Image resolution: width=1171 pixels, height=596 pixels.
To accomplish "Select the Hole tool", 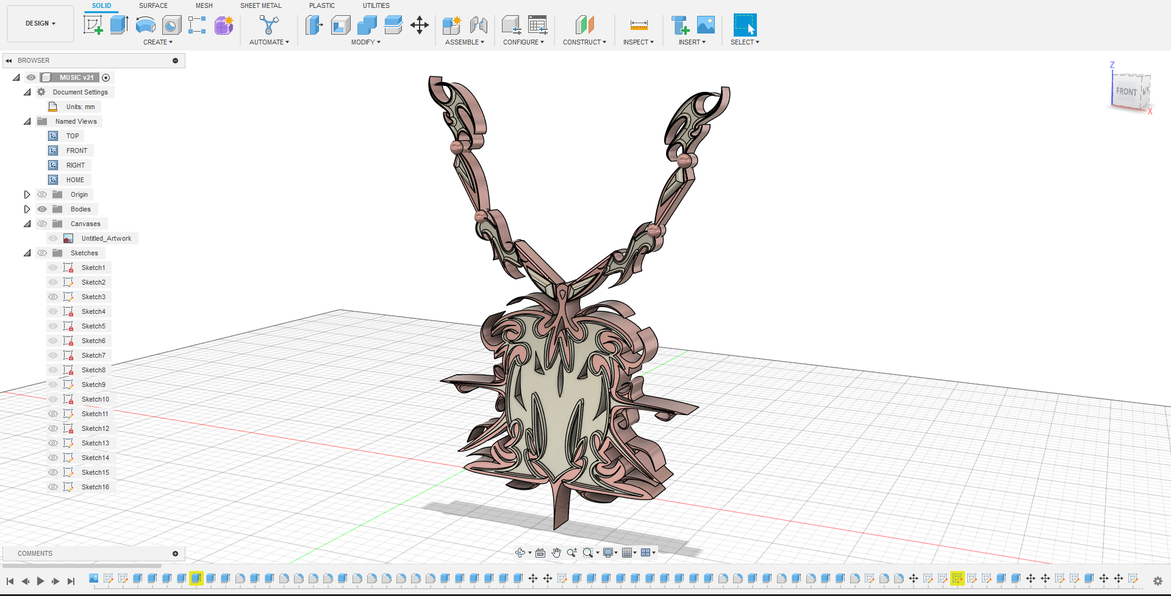I will point(171,25).
